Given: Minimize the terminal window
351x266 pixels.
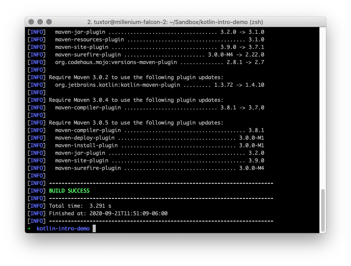Looking at the screenshot, I should pyautogui.click(x=40, y=22).
